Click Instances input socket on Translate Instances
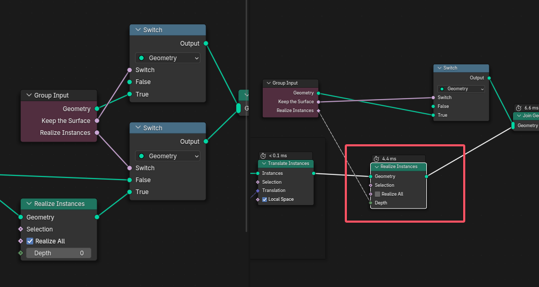Screen dimensions: 539x287 click(x=258, y=173)
